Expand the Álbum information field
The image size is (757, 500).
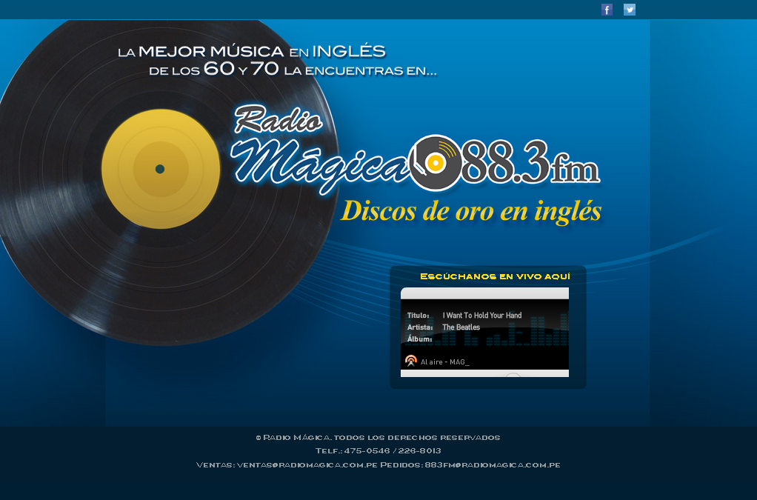point(419,339)
